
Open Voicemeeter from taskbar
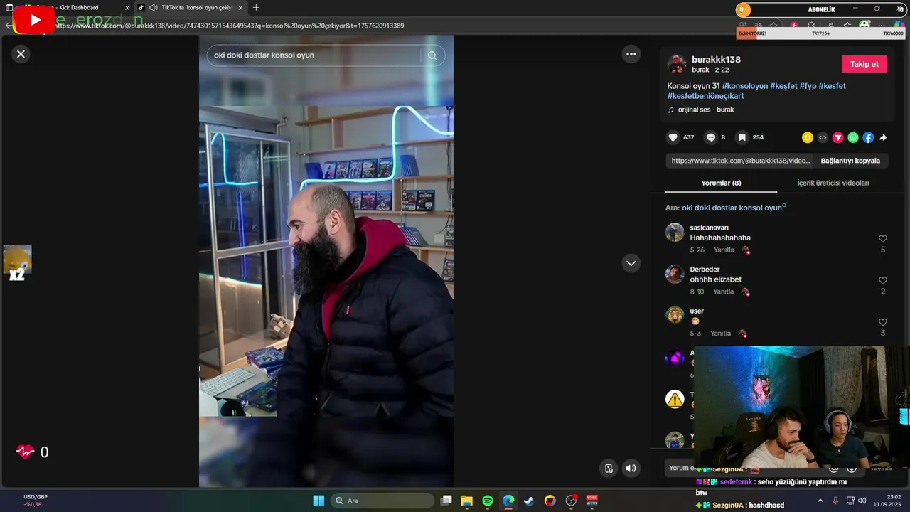tap(591, 501)
